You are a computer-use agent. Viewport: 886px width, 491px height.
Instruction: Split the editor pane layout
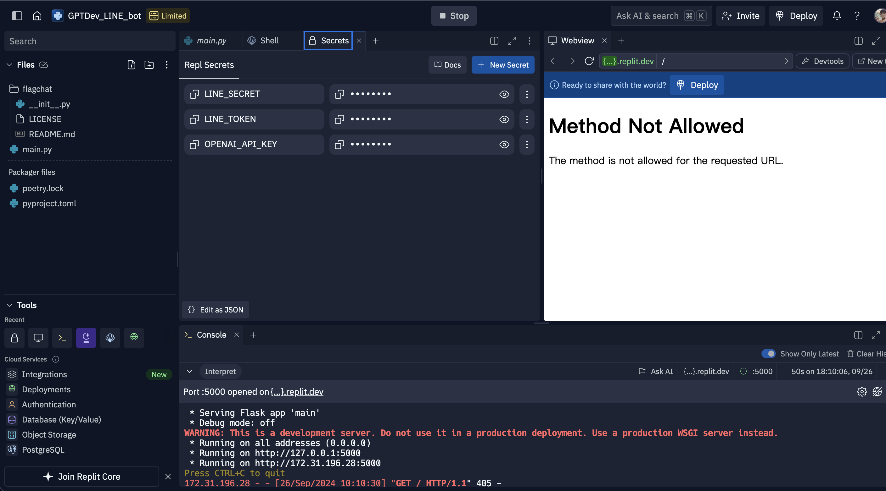point(494,41)
